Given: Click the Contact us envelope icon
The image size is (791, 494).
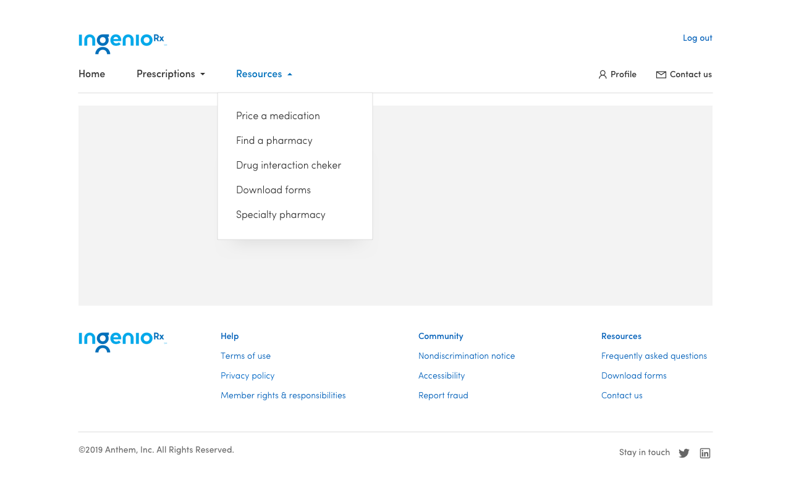Looking at the screenshot, I should pyautogui.click(x=661, y=75).
